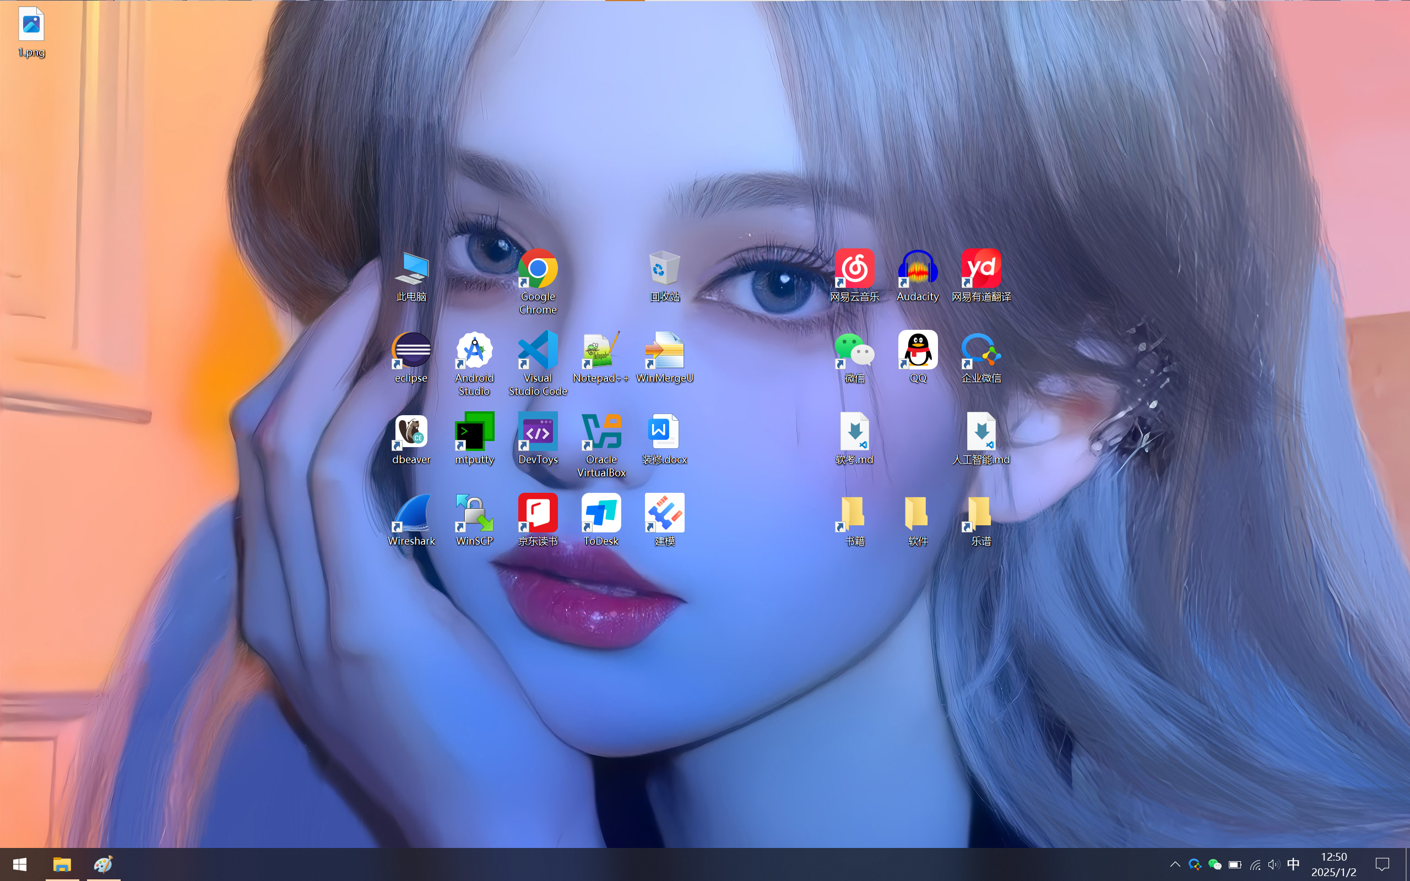Select 网易云音乐 music app icon
The width and height of the screenshot is (1410, 881).
[855, 276]
